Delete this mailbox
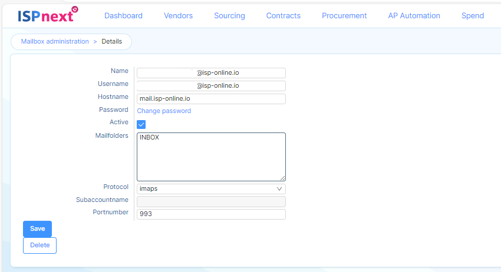Image resolution: width=501 pixels, height=272 pixels. [x=39, y=245]
